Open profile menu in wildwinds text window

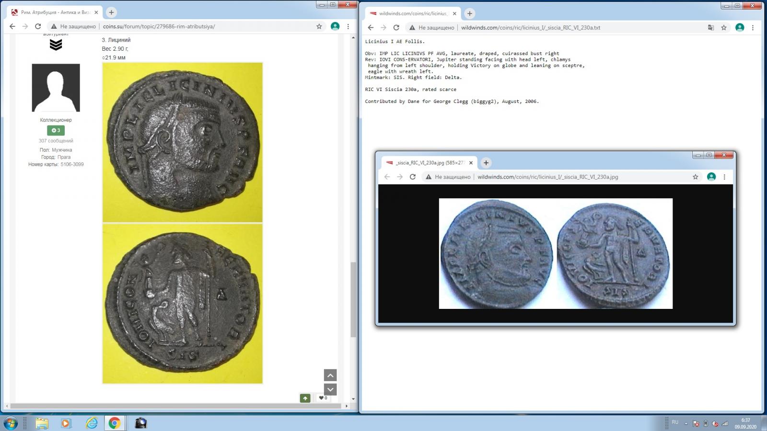tap(740, 27)
